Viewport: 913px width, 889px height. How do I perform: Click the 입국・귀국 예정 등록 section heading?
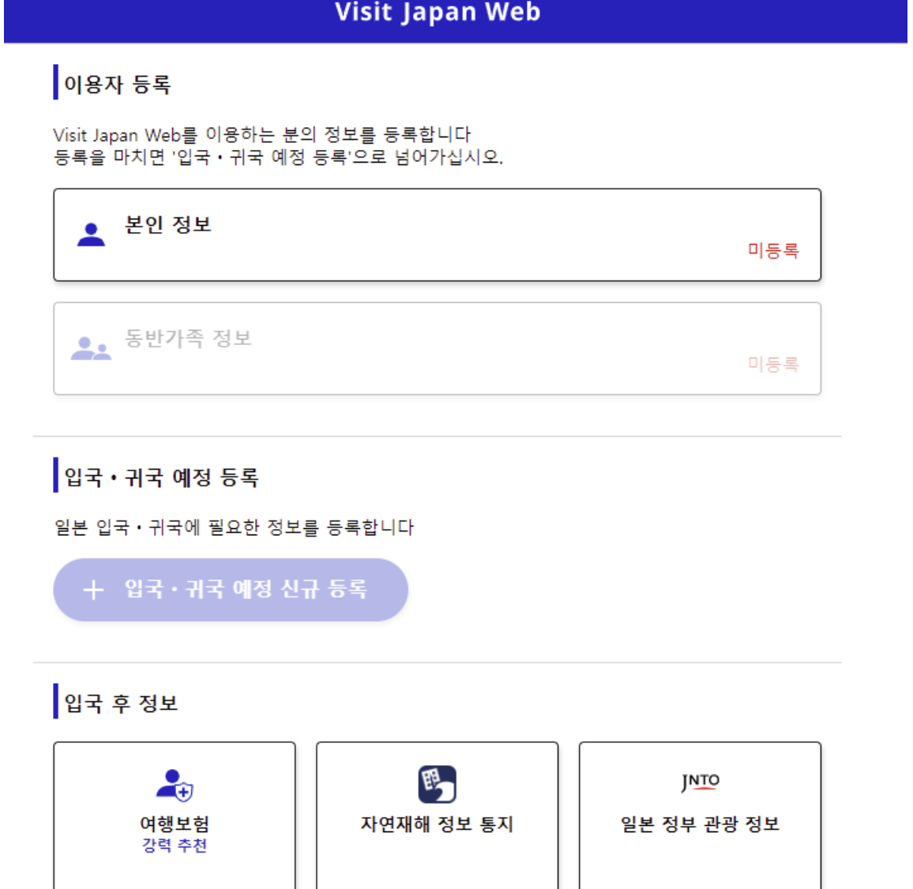tap(161, 478)
